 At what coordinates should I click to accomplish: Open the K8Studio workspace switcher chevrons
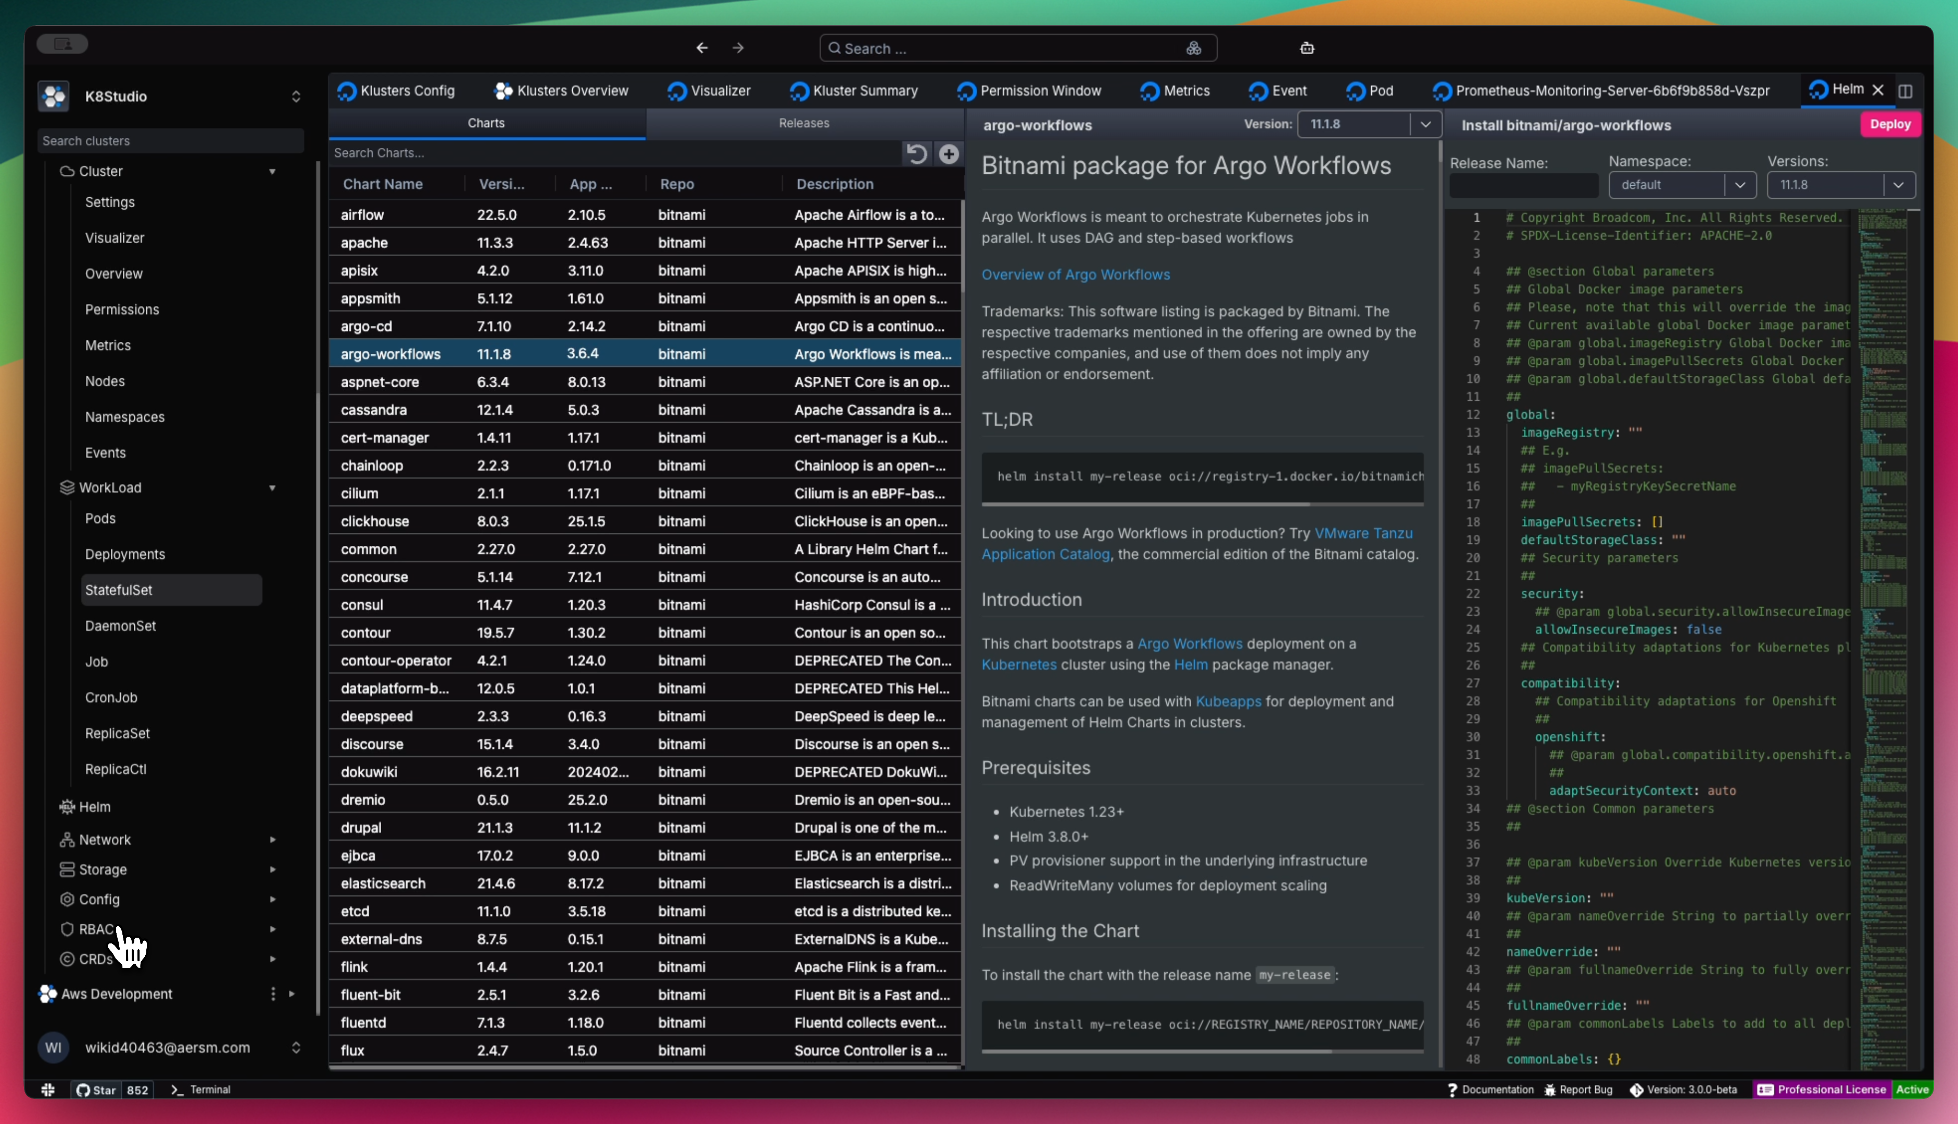coord(296,96)
